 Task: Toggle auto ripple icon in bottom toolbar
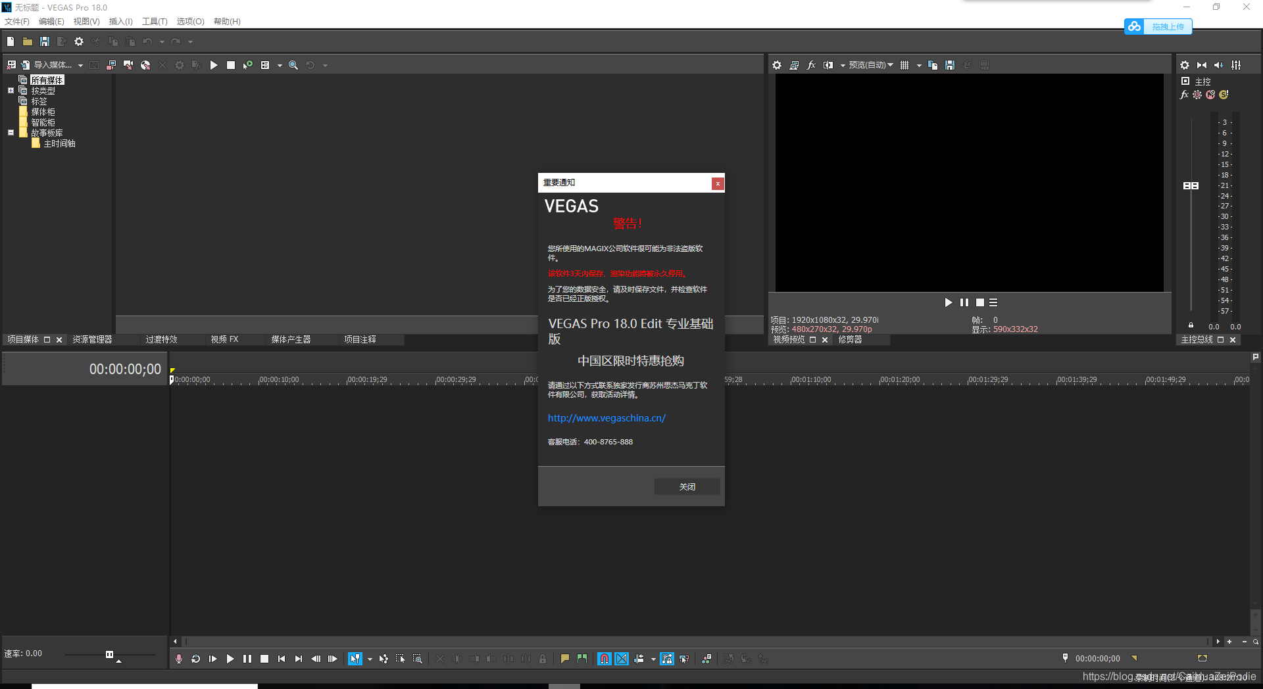tap(639, 659)
